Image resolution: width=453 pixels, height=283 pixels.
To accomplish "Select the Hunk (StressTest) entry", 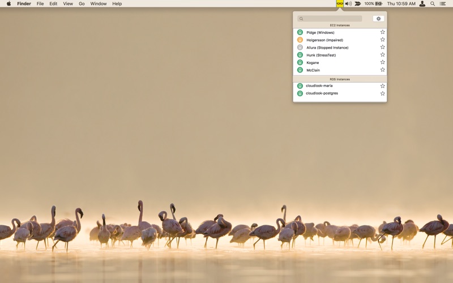I will pos(340,55).
